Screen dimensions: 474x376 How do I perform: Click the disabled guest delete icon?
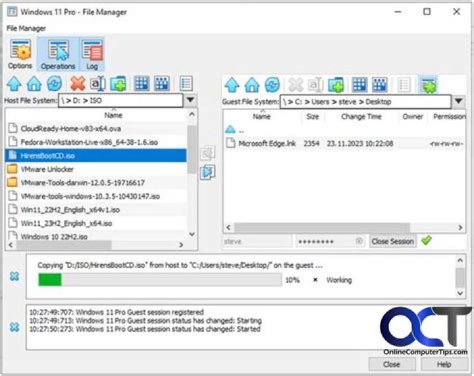[x=296, y=85]
